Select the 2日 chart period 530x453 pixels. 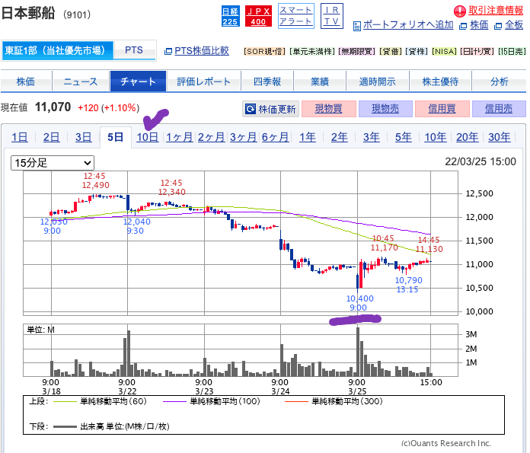(51, 137)
